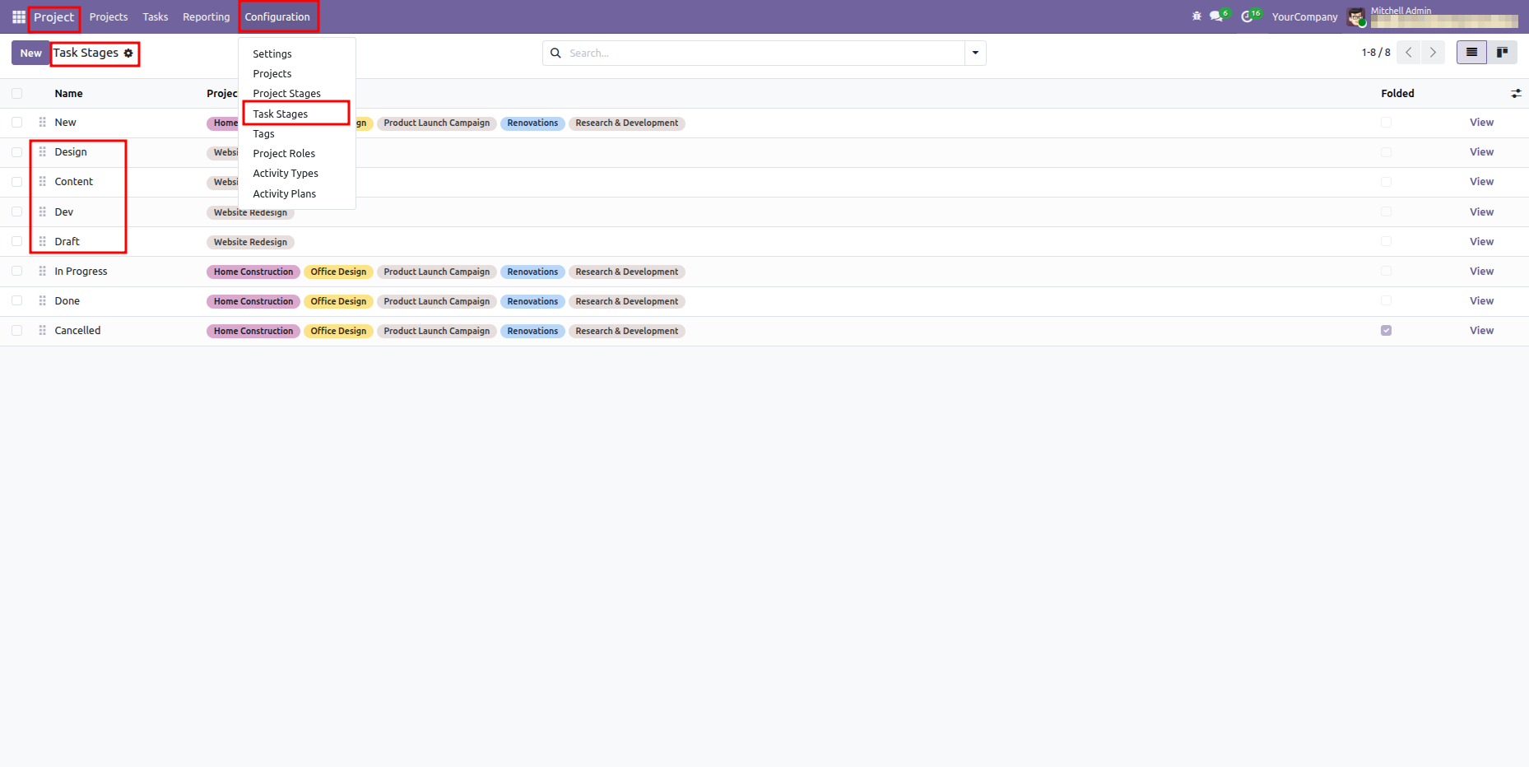The height and width of the screenshot is (767, 1529).
Task: Click Mitchell Admin user avatar
Action: [1355, 16]
